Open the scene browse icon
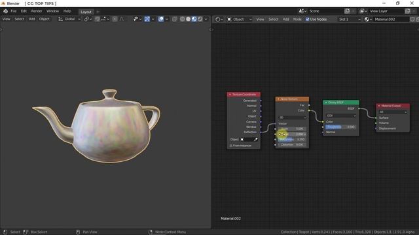The width and height of the screenshot is (419, 235). pos(302,11)
